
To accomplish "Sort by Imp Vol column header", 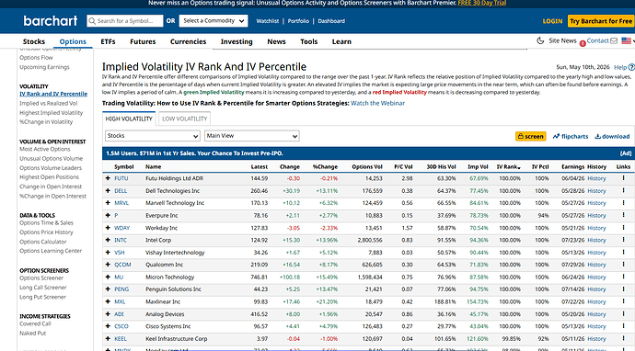I will [x=478, y=166].
